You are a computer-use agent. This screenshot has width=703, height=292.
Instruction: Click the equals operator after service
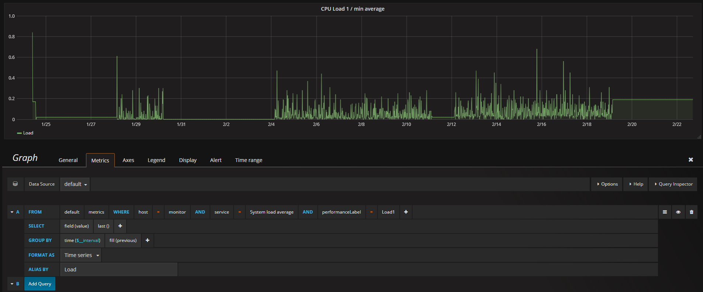239,212
